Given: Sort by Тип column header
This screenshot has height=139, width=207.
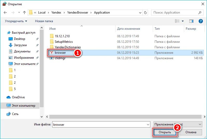Looking at the screenshot, I should click(x=157, y=29).
